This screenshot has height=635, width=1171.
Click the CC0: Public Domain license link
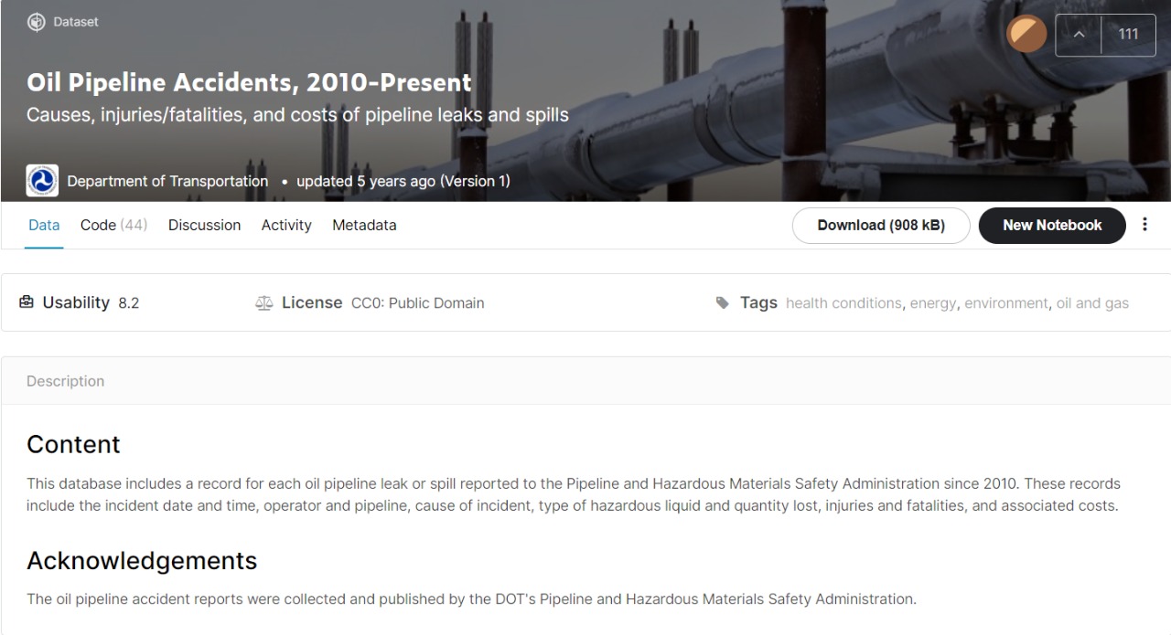[x=418, y=303]
